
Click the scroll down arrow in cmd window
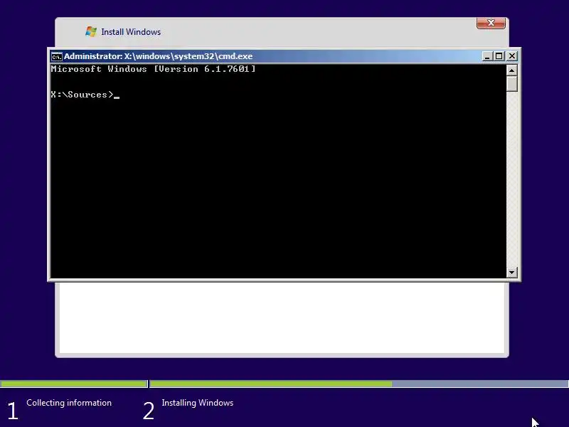pos(511,272)
